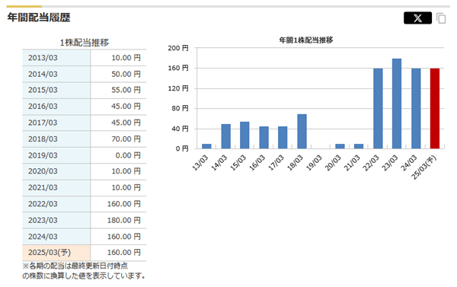Select the 2019/03 date cell

[x=56, y=155]
